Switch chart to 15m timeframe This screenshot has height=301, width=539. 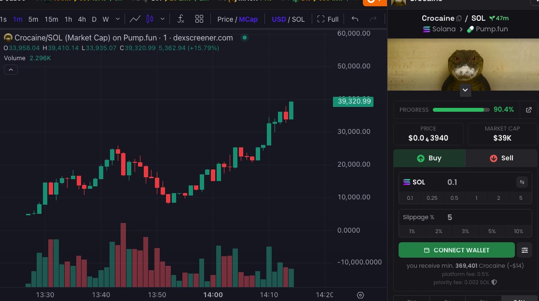pos(51,19)
